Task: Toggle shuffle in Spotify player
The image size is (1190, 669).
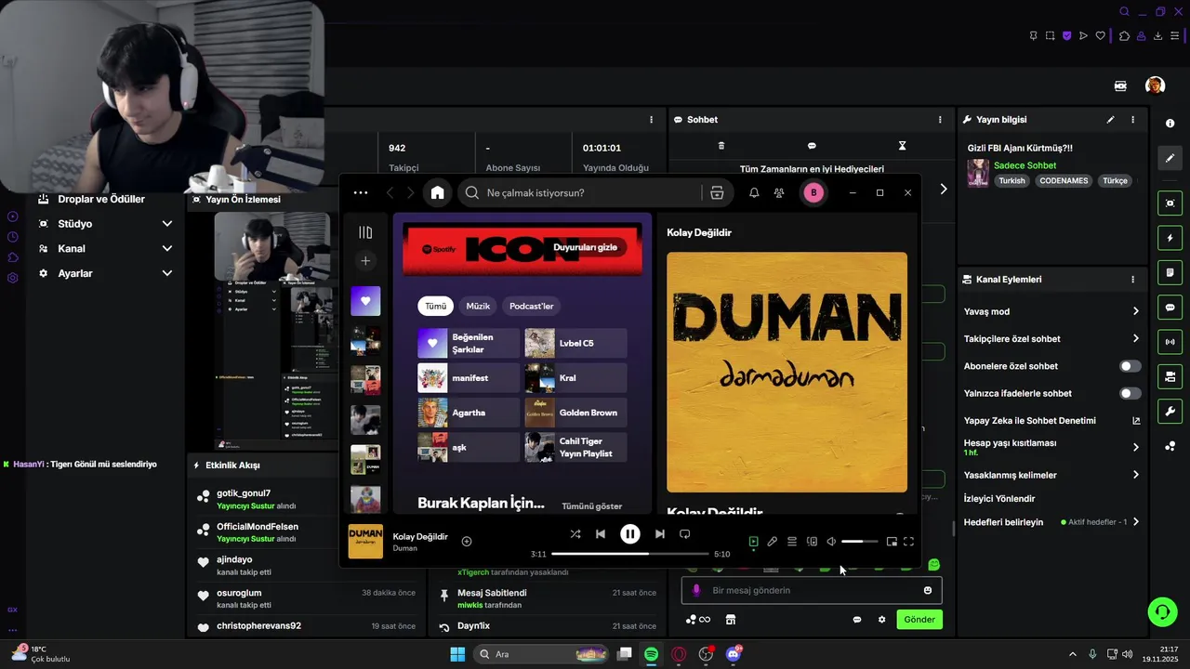Action: coord(575,534)
